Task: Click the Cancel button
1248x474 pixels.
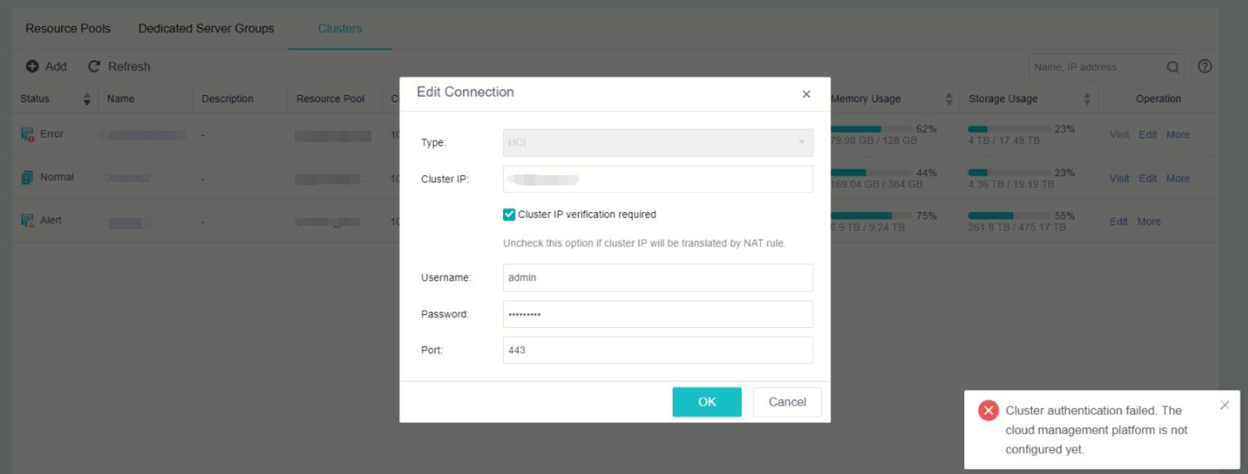Action: tap(787, 402)
